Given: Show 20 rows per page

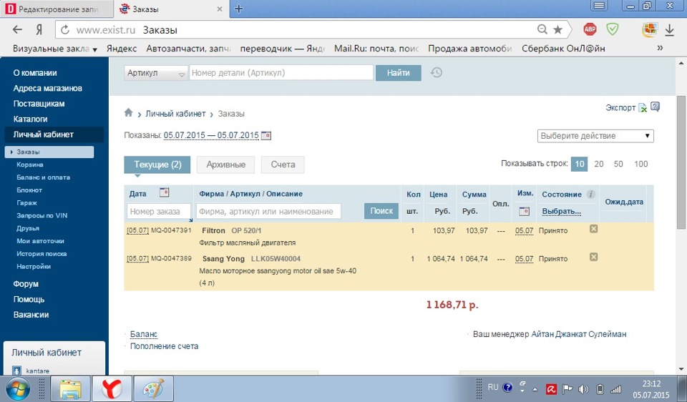Looking at the screenshot, I should pyautogui.click(x=598, y=164).
